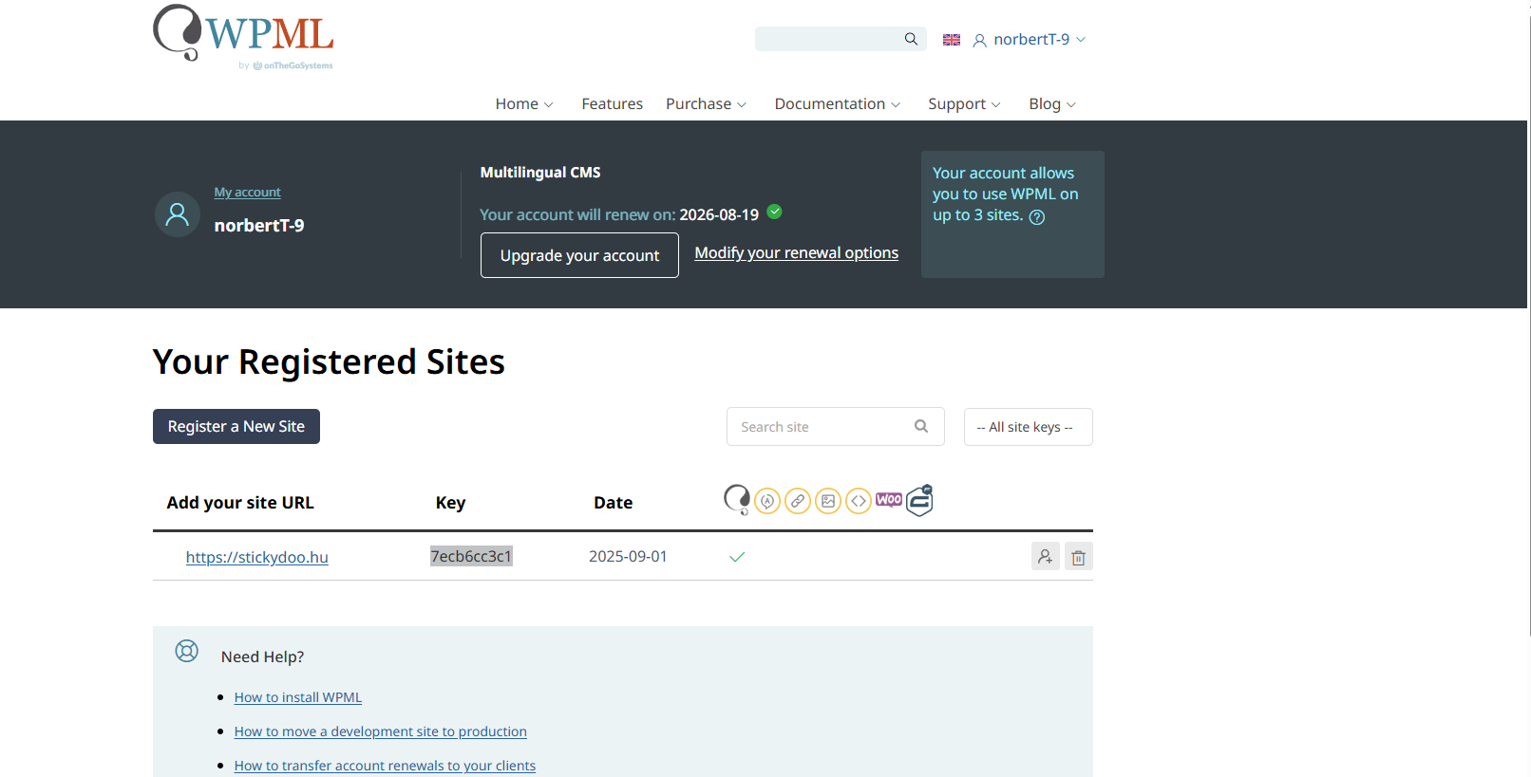The width and height of the screenshot is (1531, 777).
Task: Click Modify your renewal options link
Action: 796,252
